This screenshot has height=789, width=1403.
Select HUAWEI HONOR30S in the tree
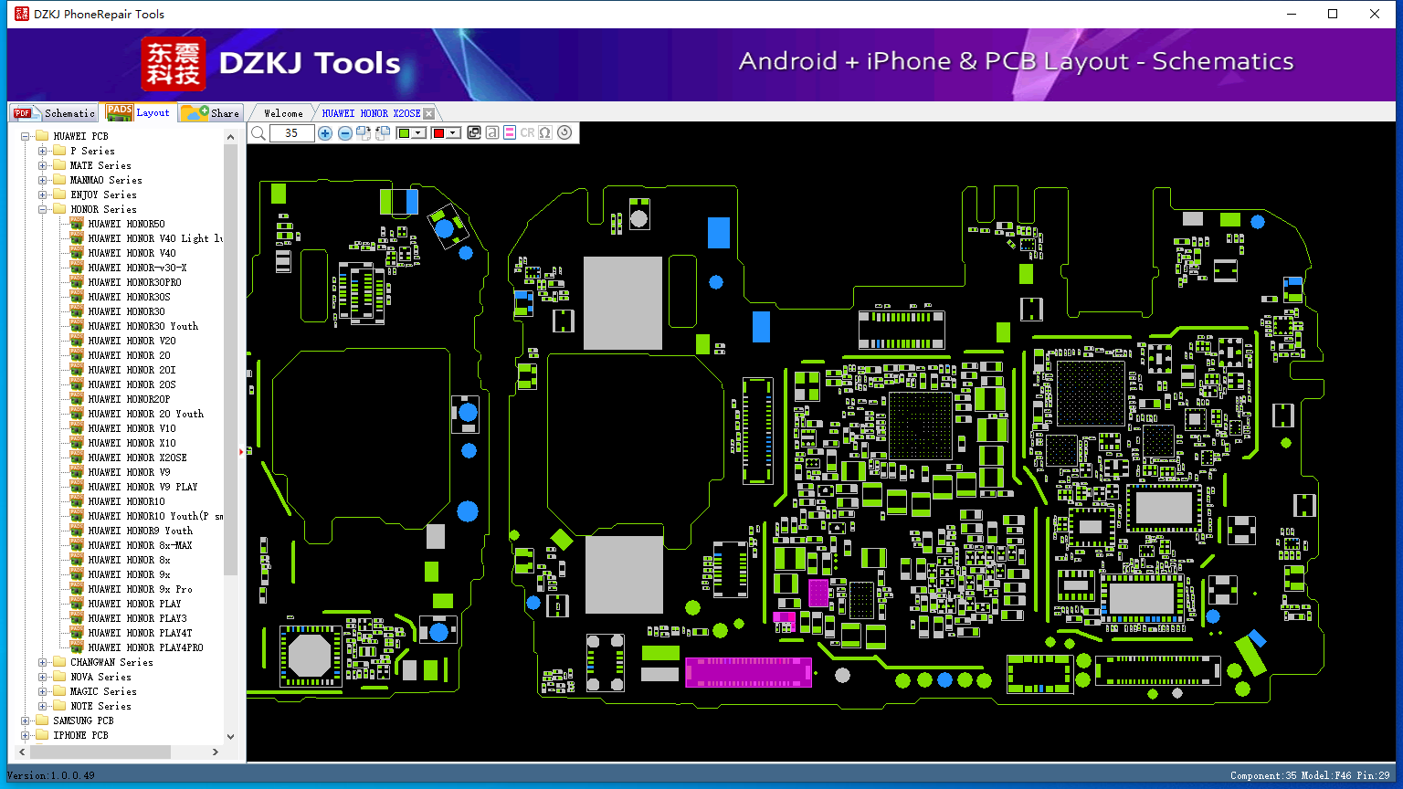129,297
